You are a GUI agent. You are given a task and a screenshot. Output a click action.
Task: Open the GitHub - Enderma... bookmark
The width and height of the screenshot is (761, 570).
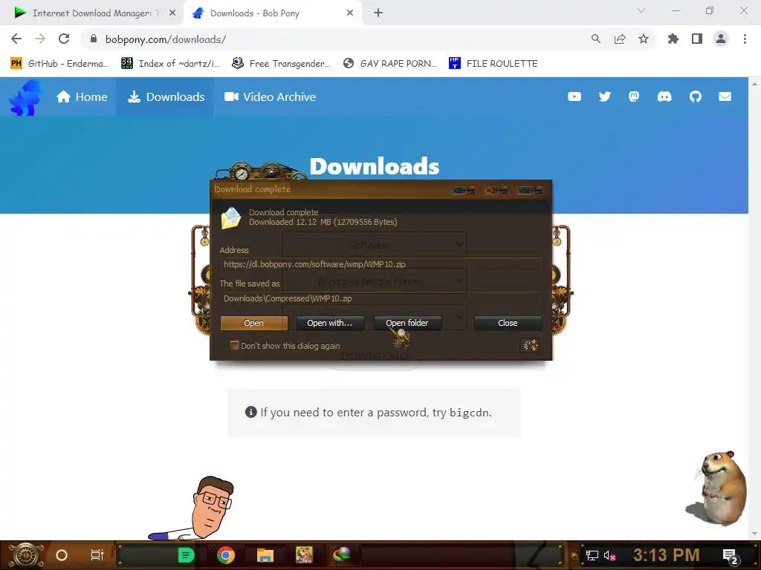[x=59, y=64]
